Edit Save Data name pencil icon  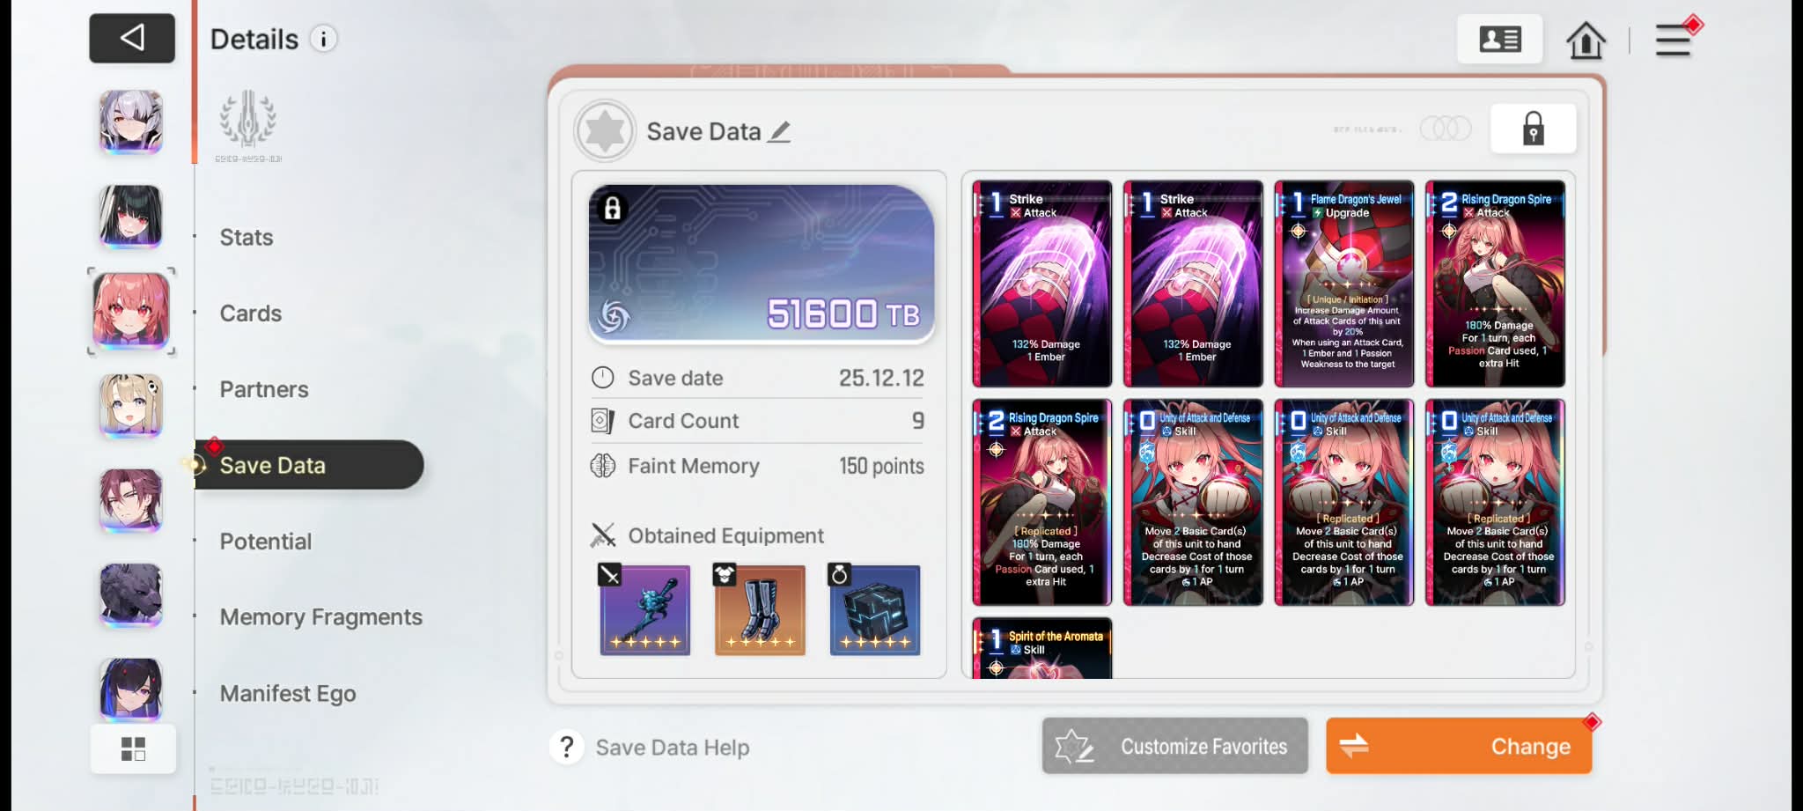point(780,132)
